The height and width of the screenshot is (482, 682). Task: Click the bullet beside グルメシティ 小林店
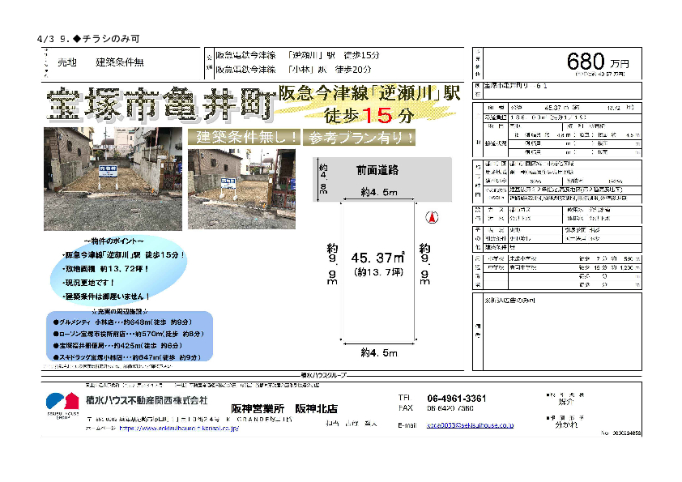(55, 321)
